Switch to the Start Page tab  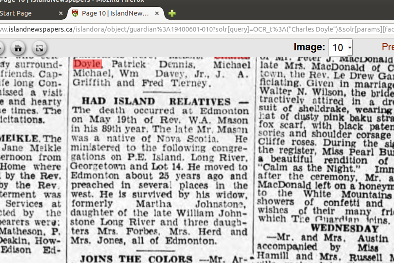18,13
